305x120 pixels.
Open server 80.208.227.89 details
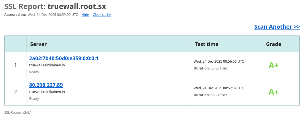tap(46, 85)
